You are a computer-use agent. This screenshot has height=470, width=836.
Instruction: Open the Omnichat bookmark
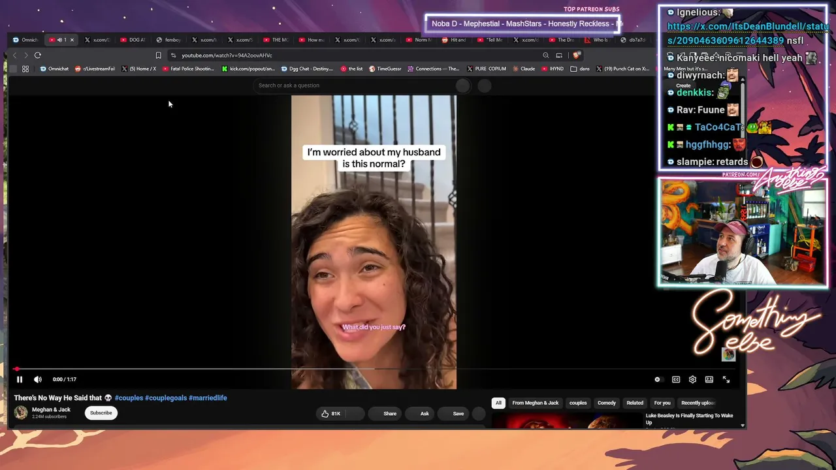pos(54,69)
